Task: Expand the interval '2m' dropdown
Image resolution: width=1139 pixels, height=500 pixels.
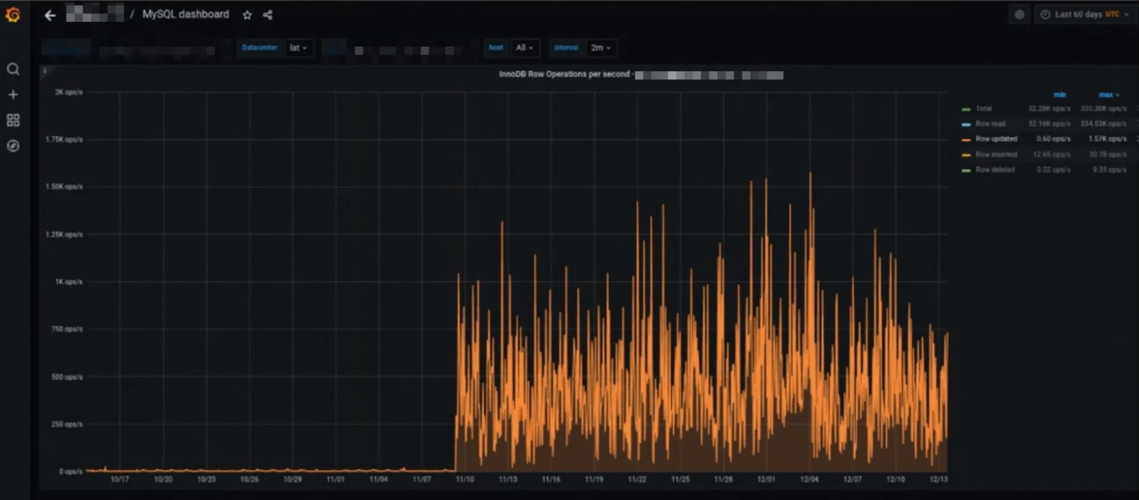Action: tap(601, 48)
